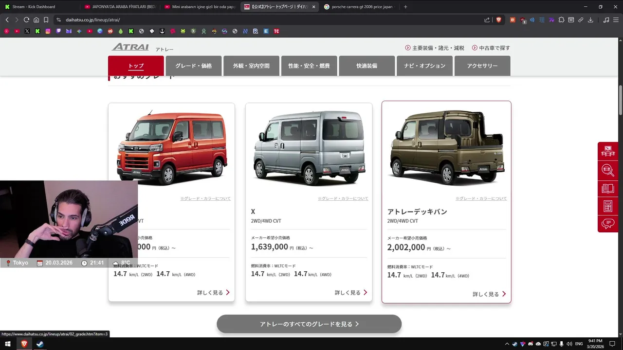Switch to the Stream - Kick Dashboard tab
623x350 pixels.
point(39,7)
